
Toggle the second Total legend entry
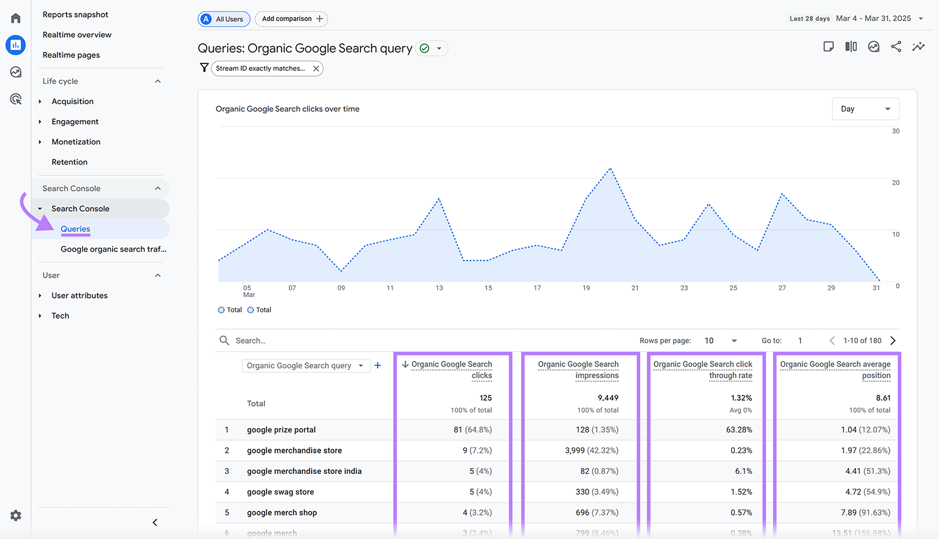pyautogui.click(x=259, y=310)
